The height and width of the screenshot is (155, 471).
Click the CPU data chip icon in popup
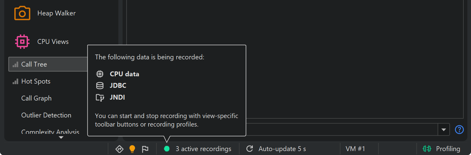pyautogui.click(x=100, y=74)
